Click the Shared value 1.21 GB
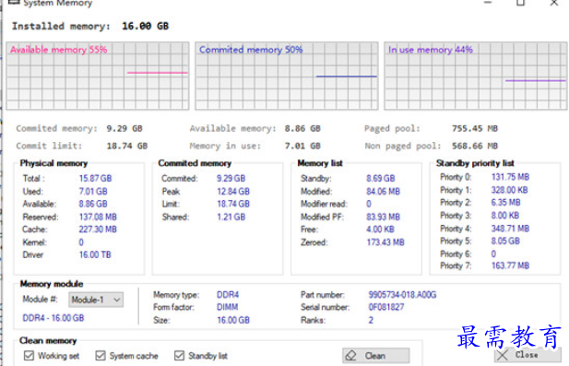Image resolution: width=569 pixels, height=366 pixels. click(x=231, y=217)
